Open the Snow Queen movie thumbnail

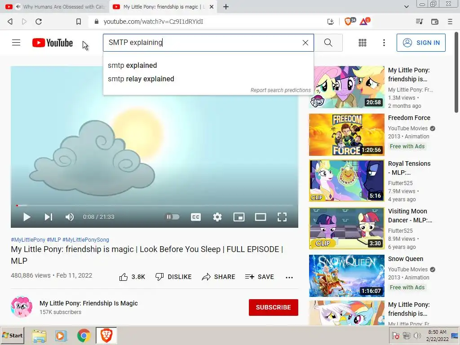347,276
